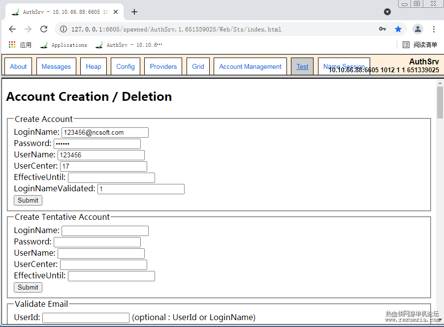This screenshot has height=327, width=444.
Task: Open the reading list button
Action: coord(420,45)
